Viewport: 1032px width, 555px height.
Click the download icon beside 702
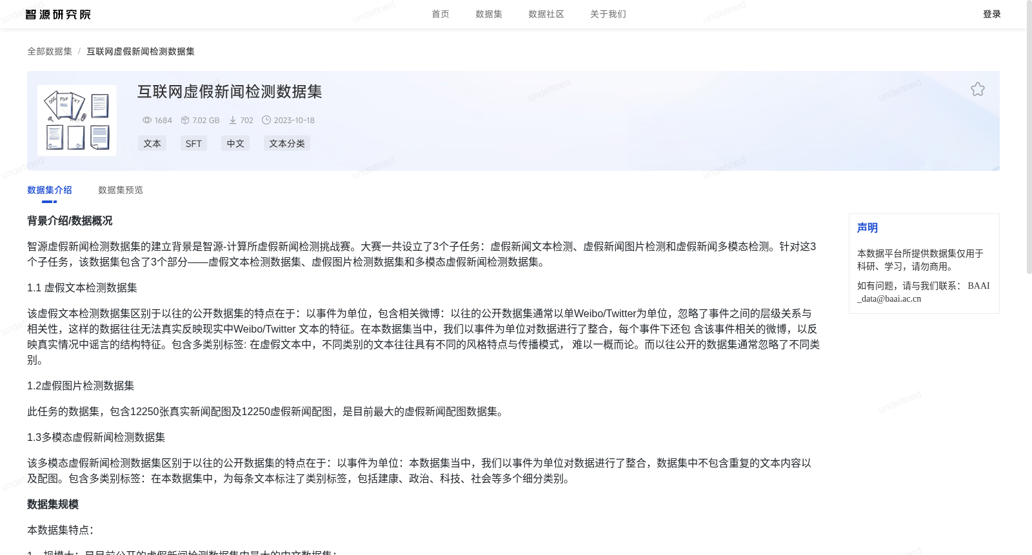pos(233,121)
